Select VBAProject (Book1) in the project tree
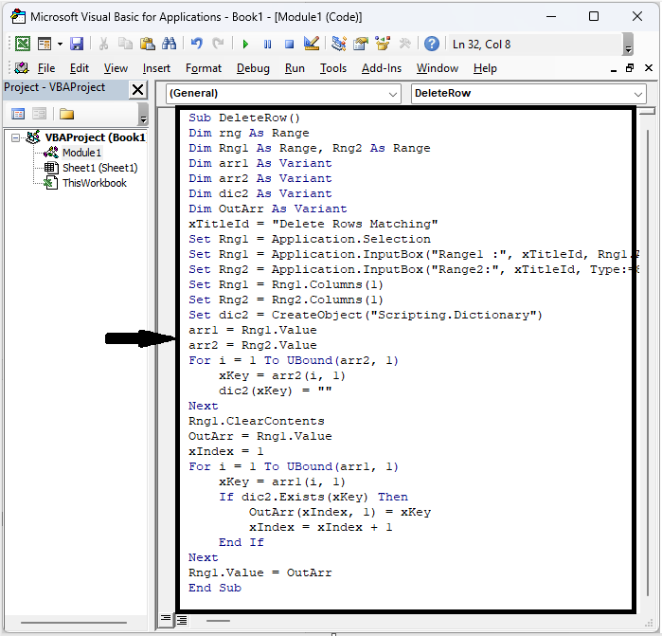Viewport: 662px width, 636px height. (x=95, y=137)
